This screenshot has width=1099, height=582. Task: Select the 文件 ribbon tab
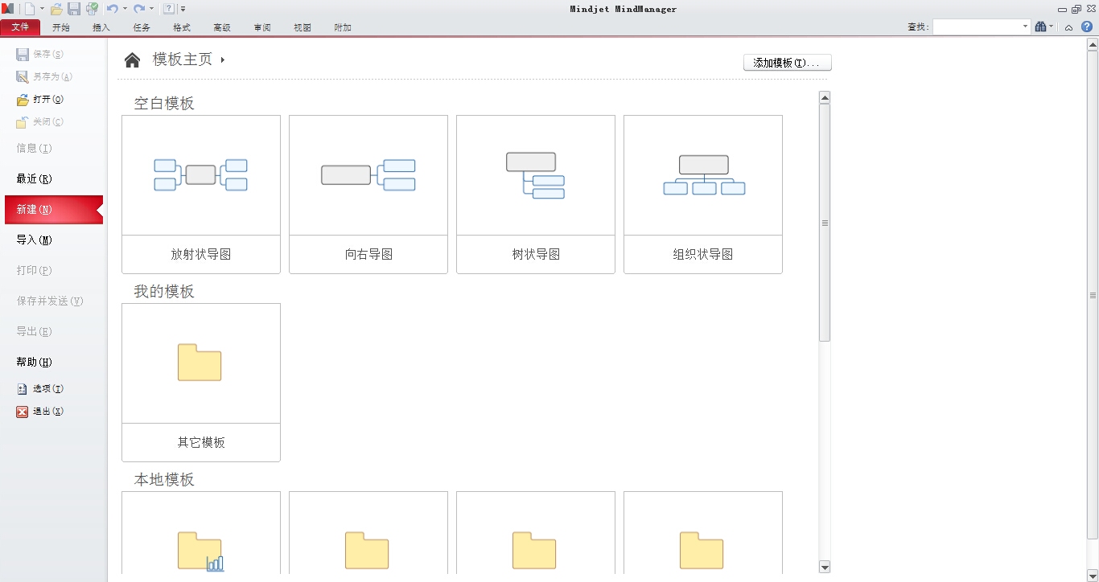click(x=20, y=27)
